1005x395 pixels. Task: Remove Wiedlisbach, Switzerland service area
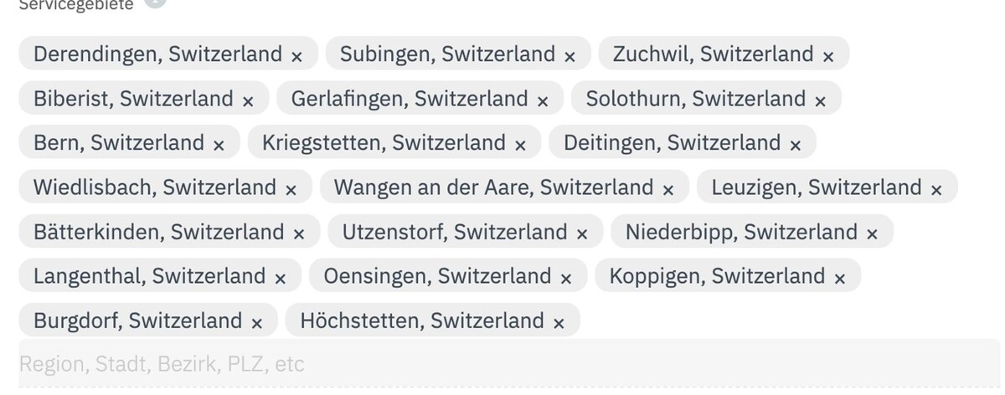[x=291, y=189]
